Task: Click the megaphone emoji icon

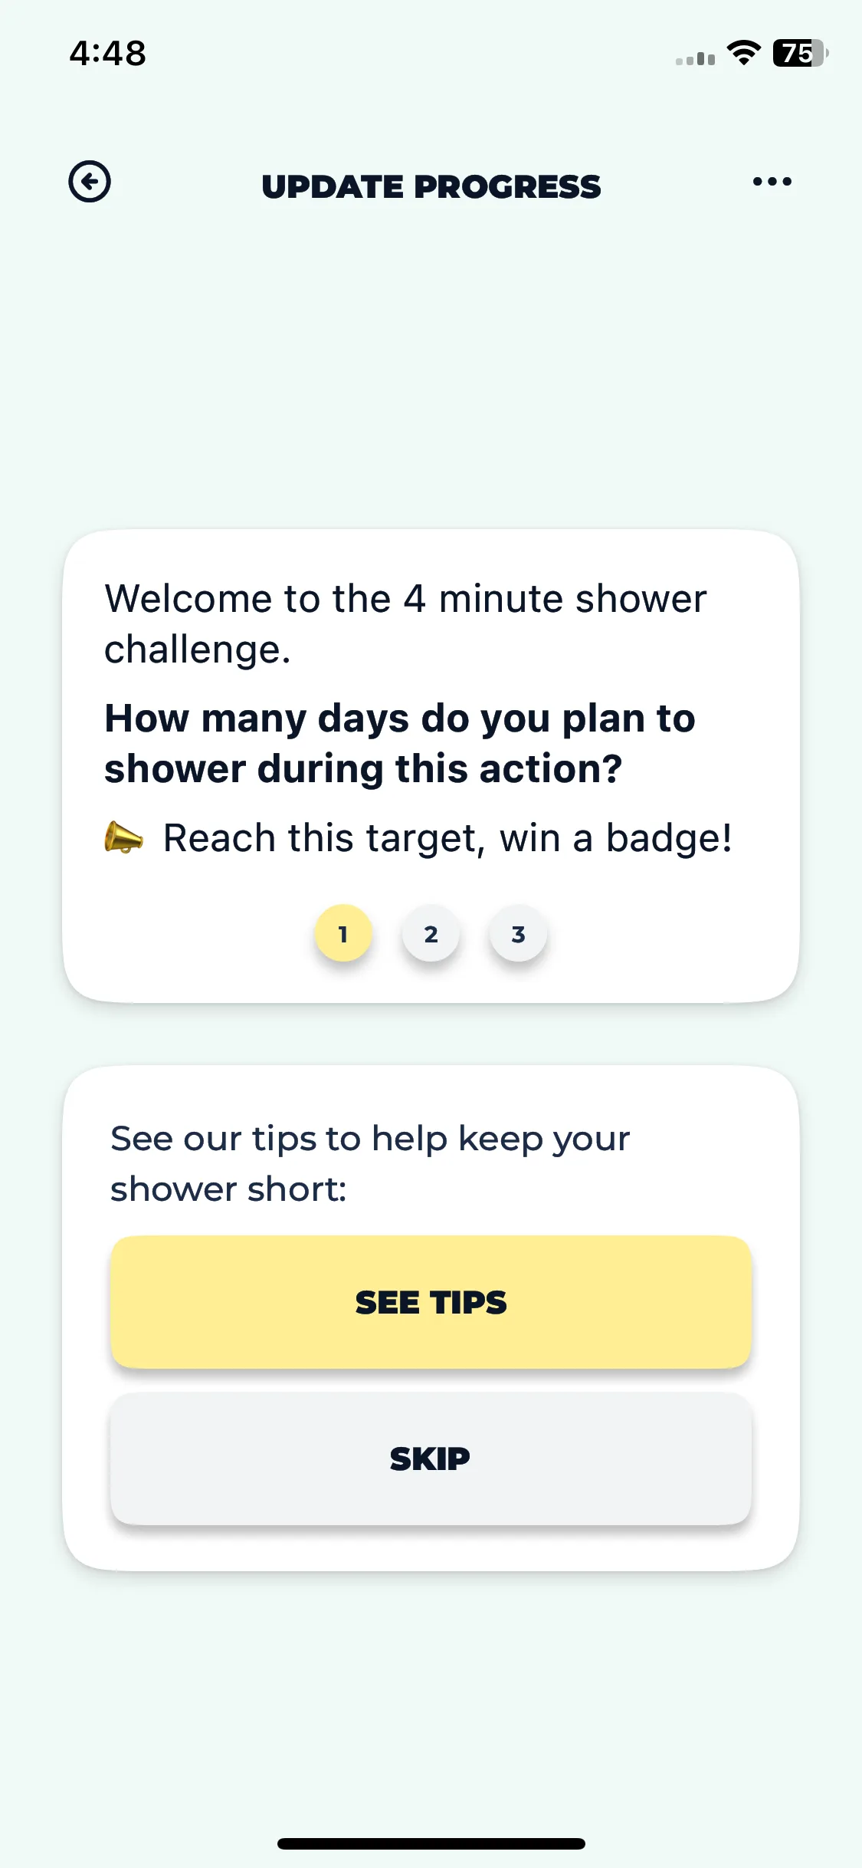Action: pyautogui.click(x=123, y=837)
